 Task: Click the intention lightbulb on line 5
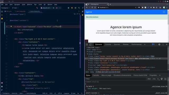11,26
